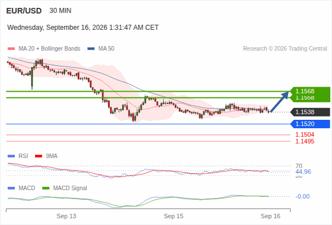Click the Sep 16 date axis marker
The image size is (332, 225).
pyautogui.click(x=271, y=216)
